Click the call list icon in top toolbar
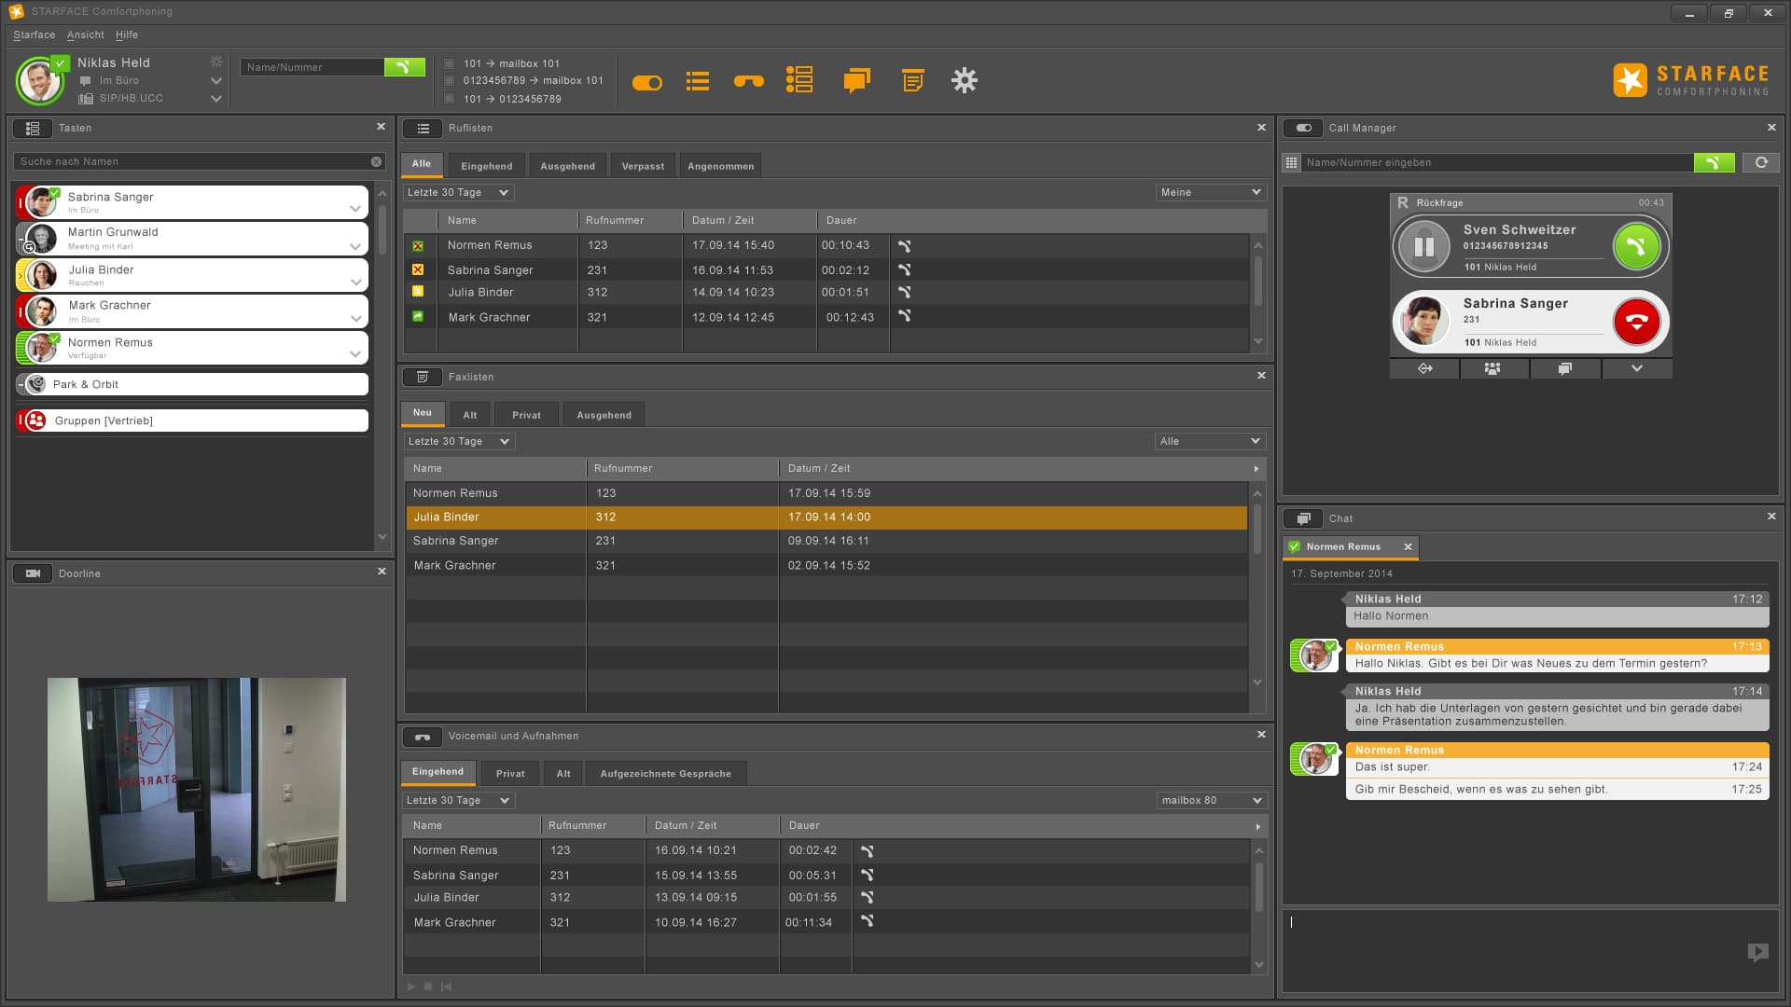The width and height of the screenshot is (1791, 1007). point(697,81)
